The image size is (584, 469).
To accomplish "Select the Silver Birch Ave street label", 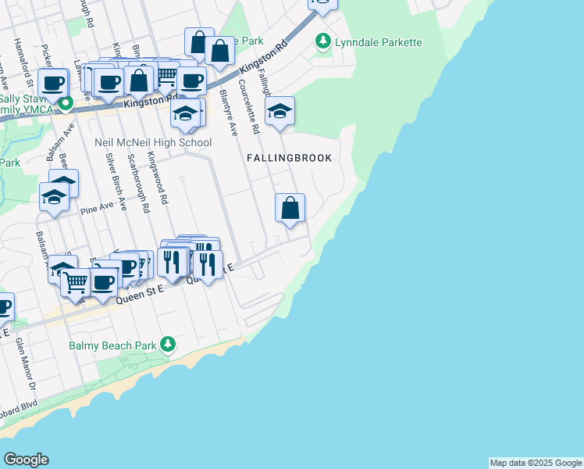I will point(116,181).
